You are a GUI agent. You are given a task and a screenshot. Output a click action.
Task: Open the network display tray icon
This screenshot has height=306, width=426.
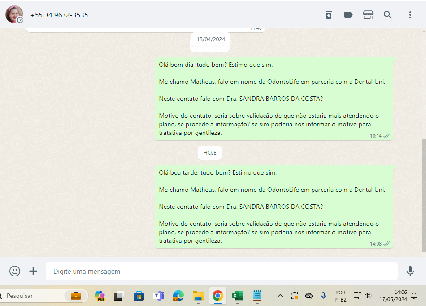pyautogui.click(x=357, y=296)
